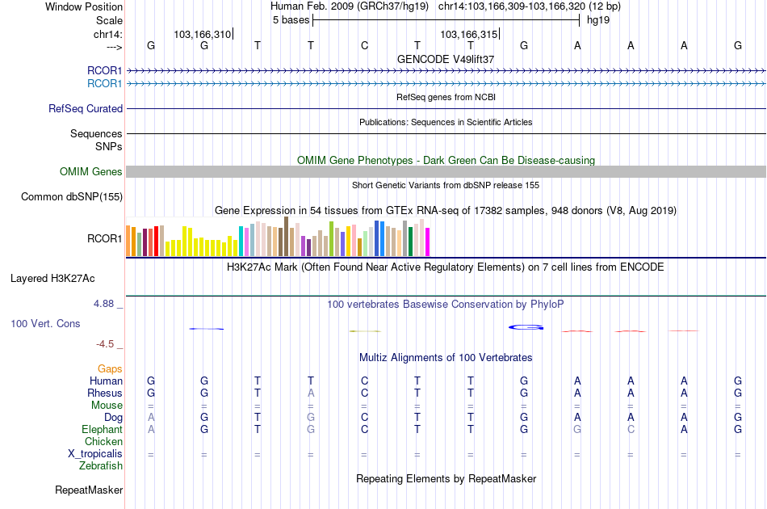Viewport: 767px width, 509px height.
Task: Click the C base in the chr14 sequence row
Action: [364, 45]
